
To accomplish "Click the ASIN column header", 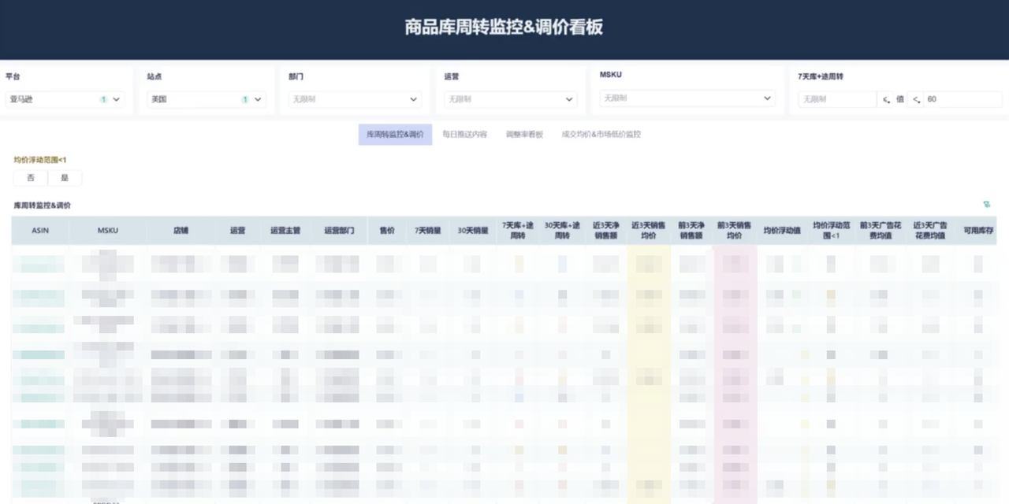I will (x=40, y=231).
